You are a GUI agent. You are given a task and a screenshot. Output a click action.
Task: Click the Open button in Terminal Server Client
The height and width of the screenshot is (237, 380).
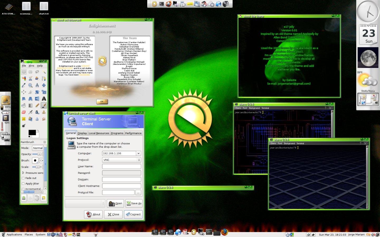(116, 203)
